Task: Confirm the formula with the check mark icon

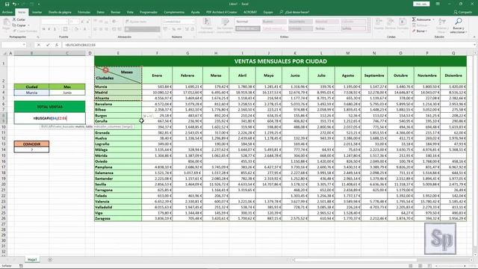Action: [48, 45]
